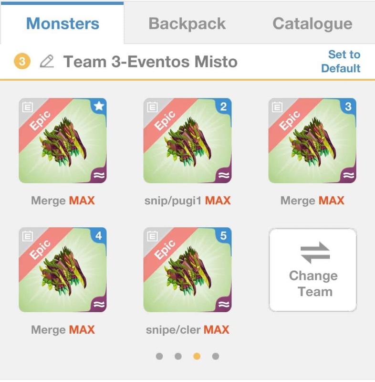The image size is (375, 382).
Task: Open the notes icon on first monster card
Action: click(28, 107)
